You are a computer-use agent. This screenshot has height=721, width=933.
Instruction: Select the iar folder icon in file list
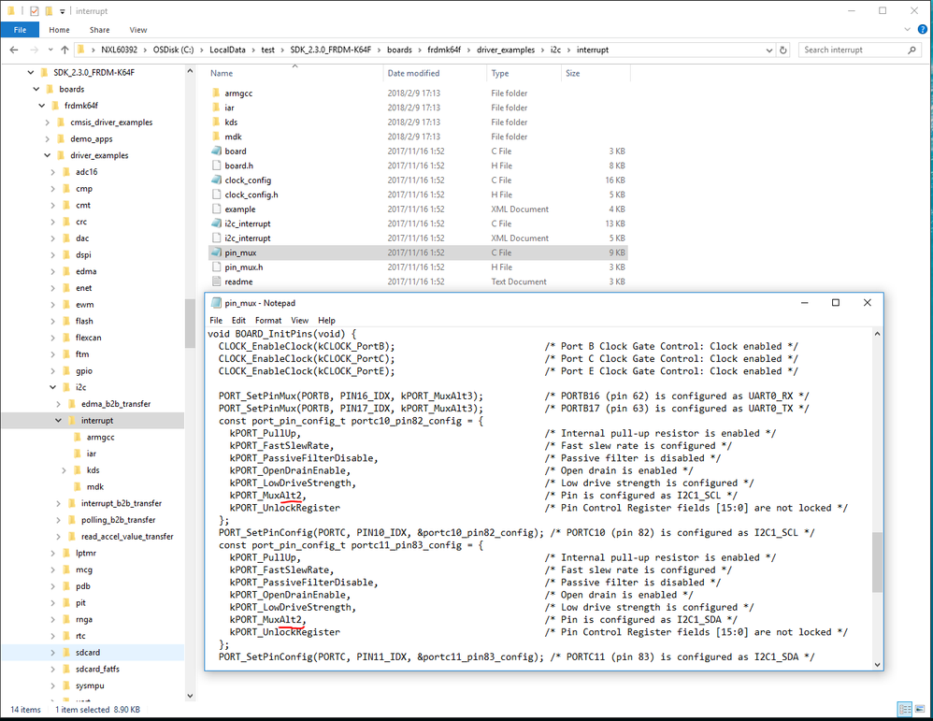tap(216, 108)
